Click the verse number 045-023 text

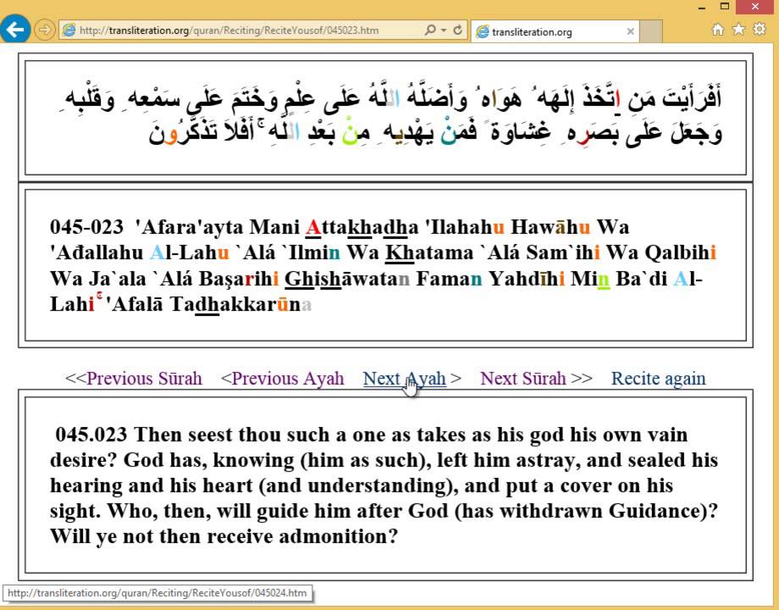(86, 227)
